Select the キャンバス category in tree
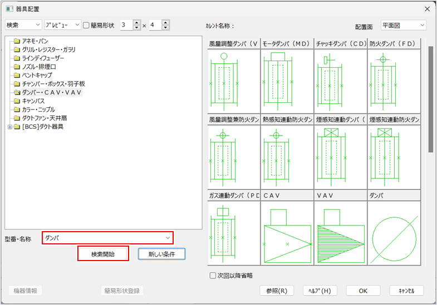437x305 pixels. click(x=33, y=101)
